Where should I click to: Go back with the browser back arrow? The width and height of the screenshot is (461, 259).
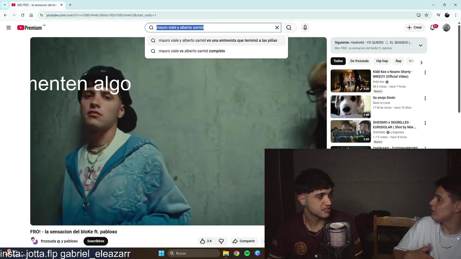pos(5,15)
